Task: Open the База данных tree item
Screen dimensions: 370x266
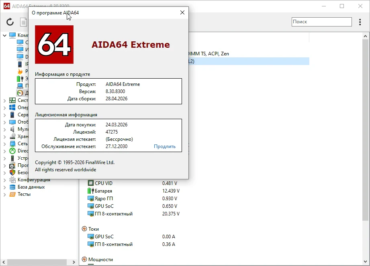Action: click(x=31, y=187)
